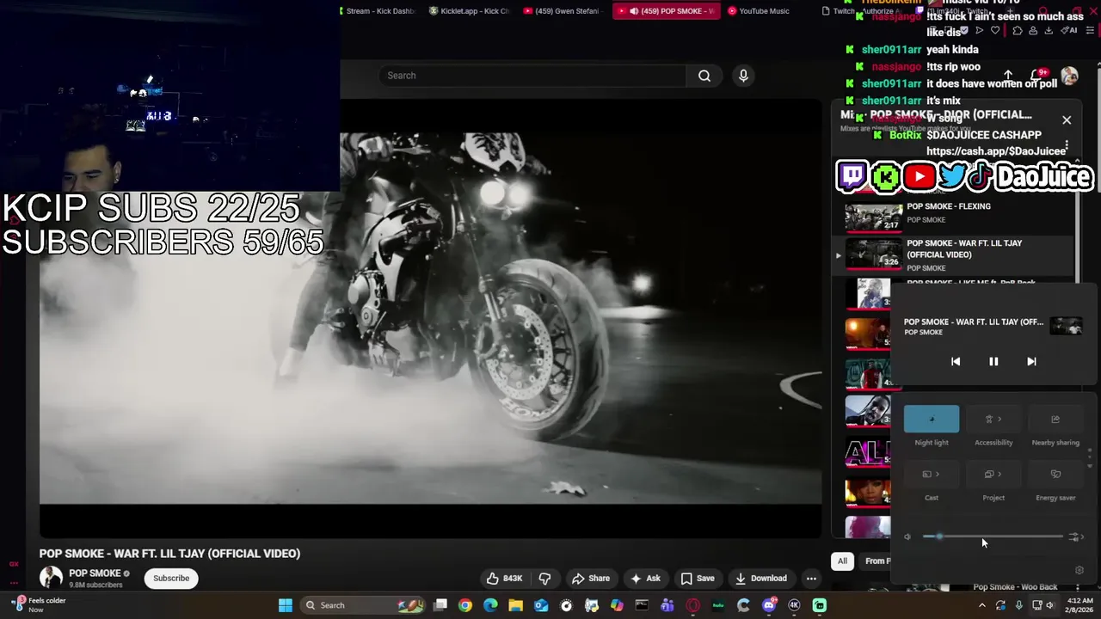Focus the YouTube search field
Viewport: 1101px width, 619px height.
coord(532,76)
